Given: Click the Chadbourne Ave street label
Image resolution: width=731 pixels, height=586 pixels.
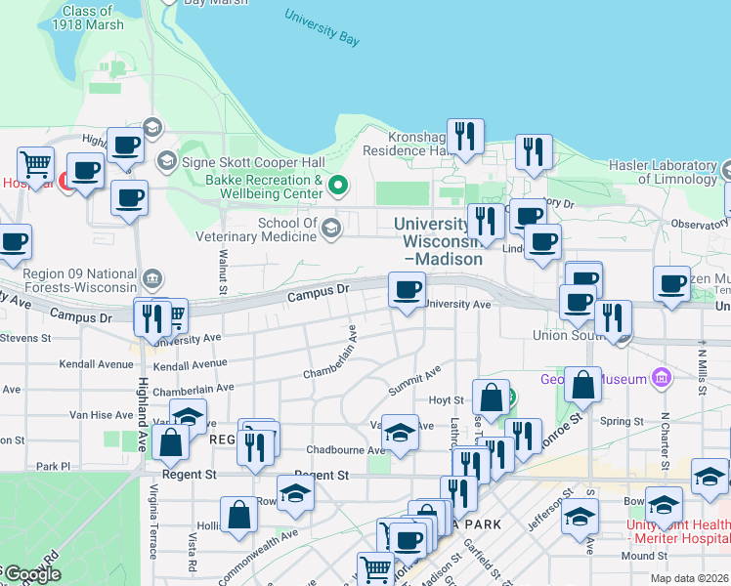Looking at the screenshot, I should [345, 450].
